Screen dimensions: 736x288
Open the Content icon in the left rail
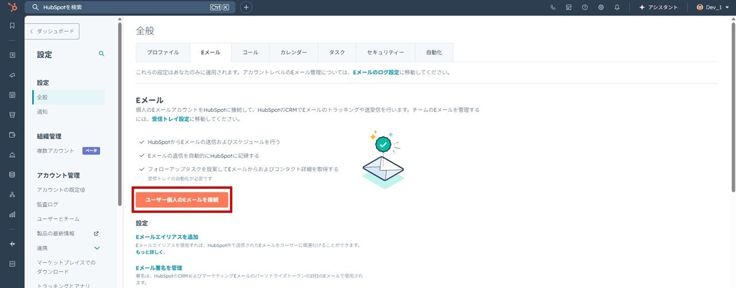click(12, 95)
